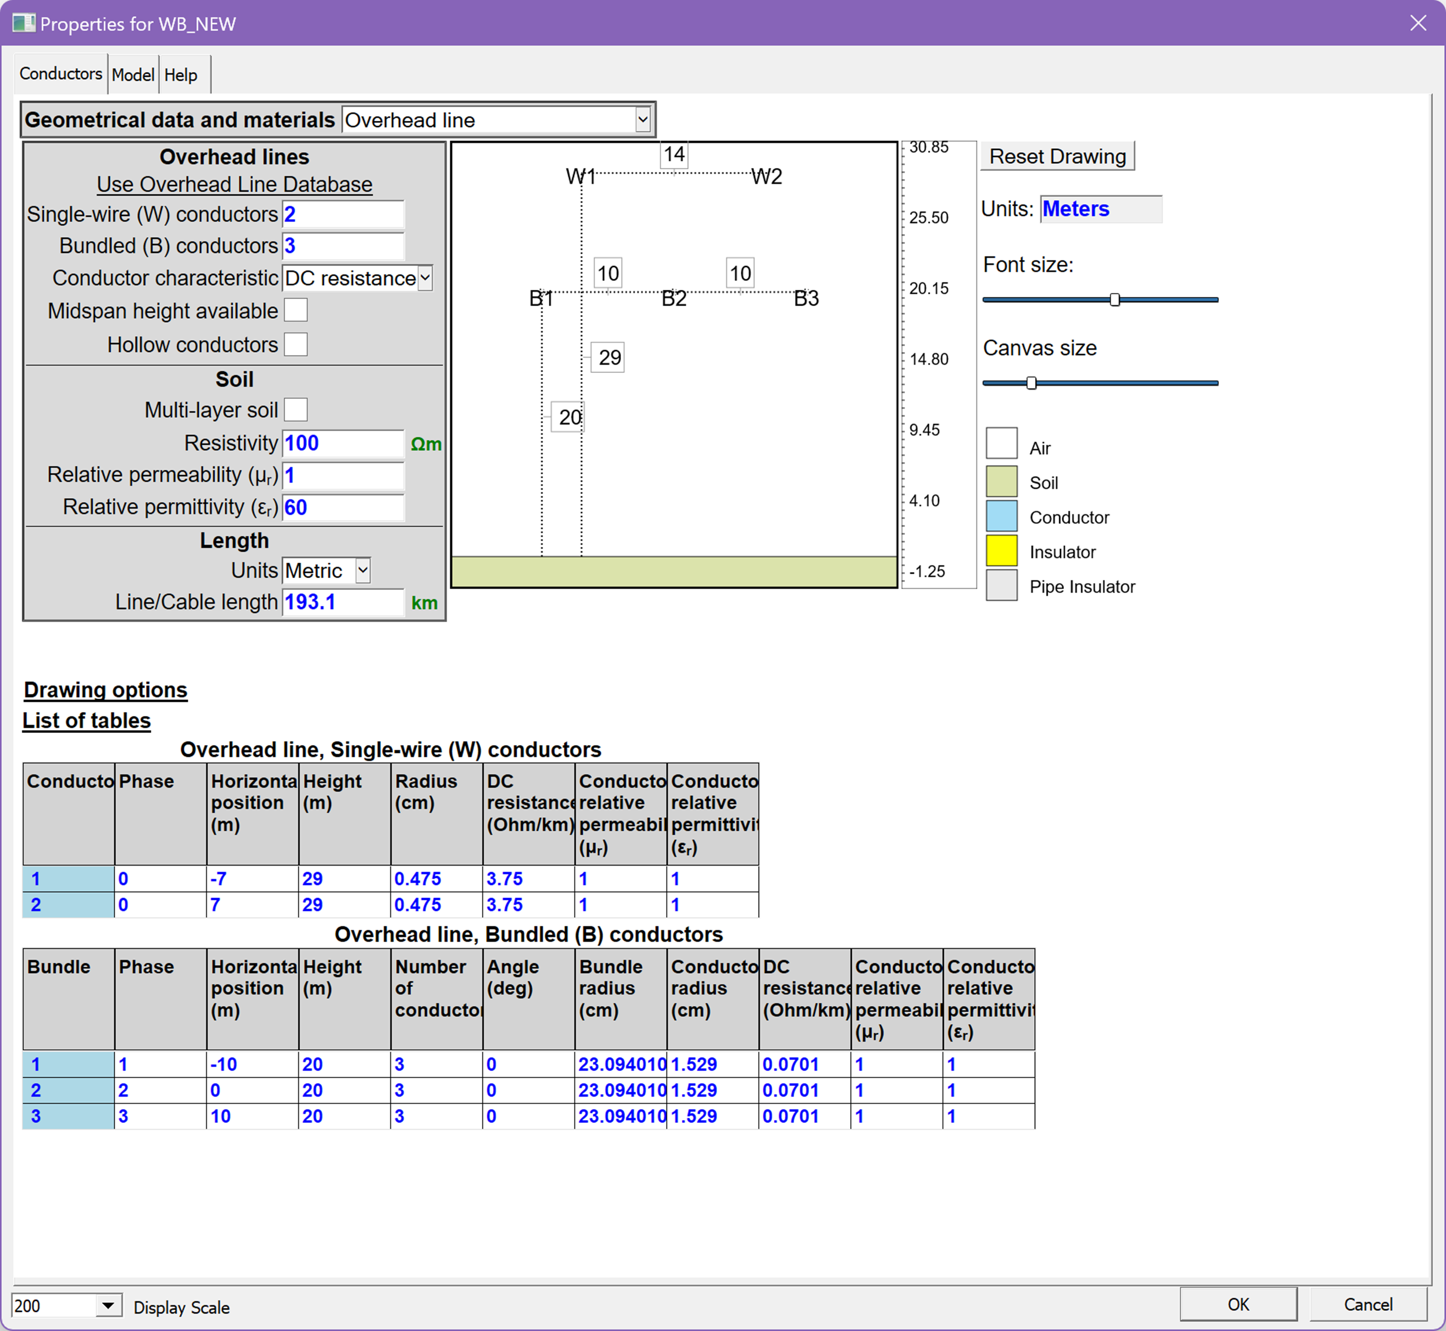Click the Font size slider handle
The width and height of the screenshot is (1446, 1331).
[x=1115, y=300]
